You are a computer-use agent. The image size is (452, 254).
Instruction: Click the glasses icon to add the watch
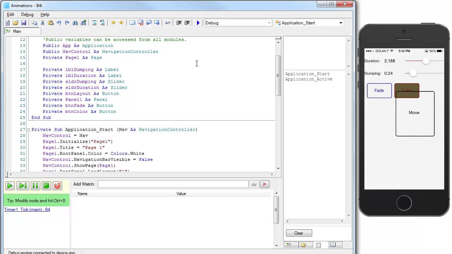click(x=254, y=184)
